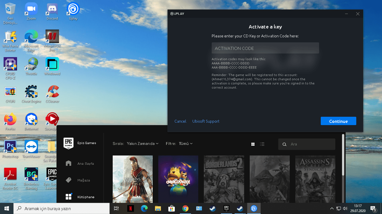Open File Explorer from the taskbar
This screenshot has width=382, height=214.
158,208
